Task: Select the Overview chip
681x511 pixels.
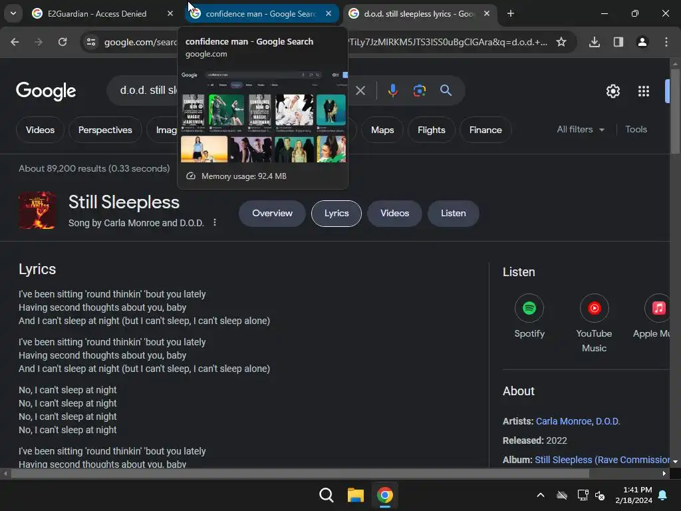Action: click(272, 214)
